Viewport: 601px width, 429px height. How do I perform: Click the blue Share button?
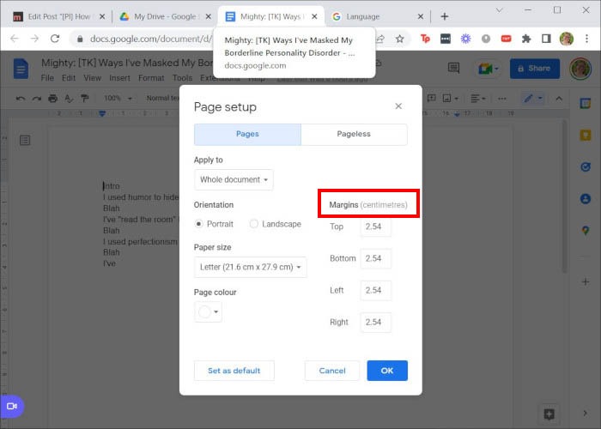534,69
